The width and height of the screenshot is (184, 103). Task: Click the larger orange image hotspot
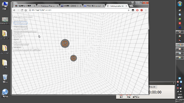click(65, 43)
